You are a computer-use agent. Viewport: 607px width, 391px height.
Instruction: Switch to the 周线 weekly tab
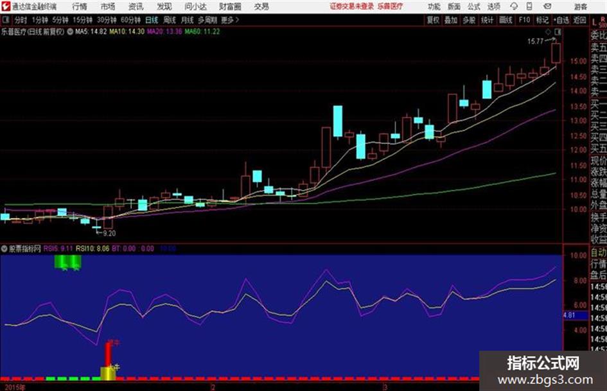point(170,20)
